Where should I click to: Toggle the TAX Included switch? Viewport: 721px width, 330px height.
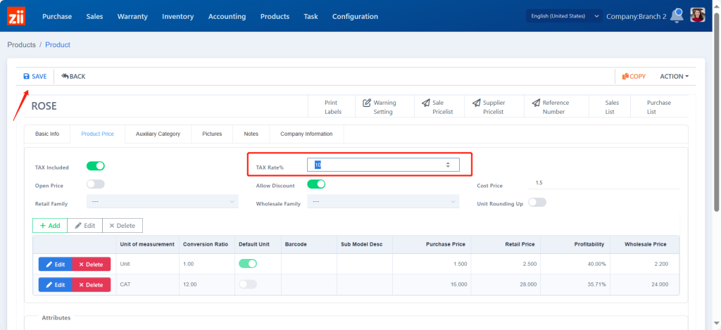[x=96, y=166]
